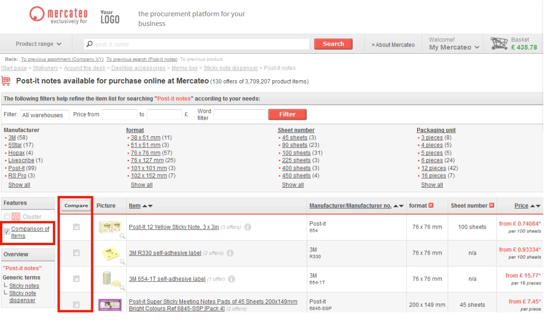
Task: Tick compare checkbox for 3M R330 label
Action: click(76, 253)
